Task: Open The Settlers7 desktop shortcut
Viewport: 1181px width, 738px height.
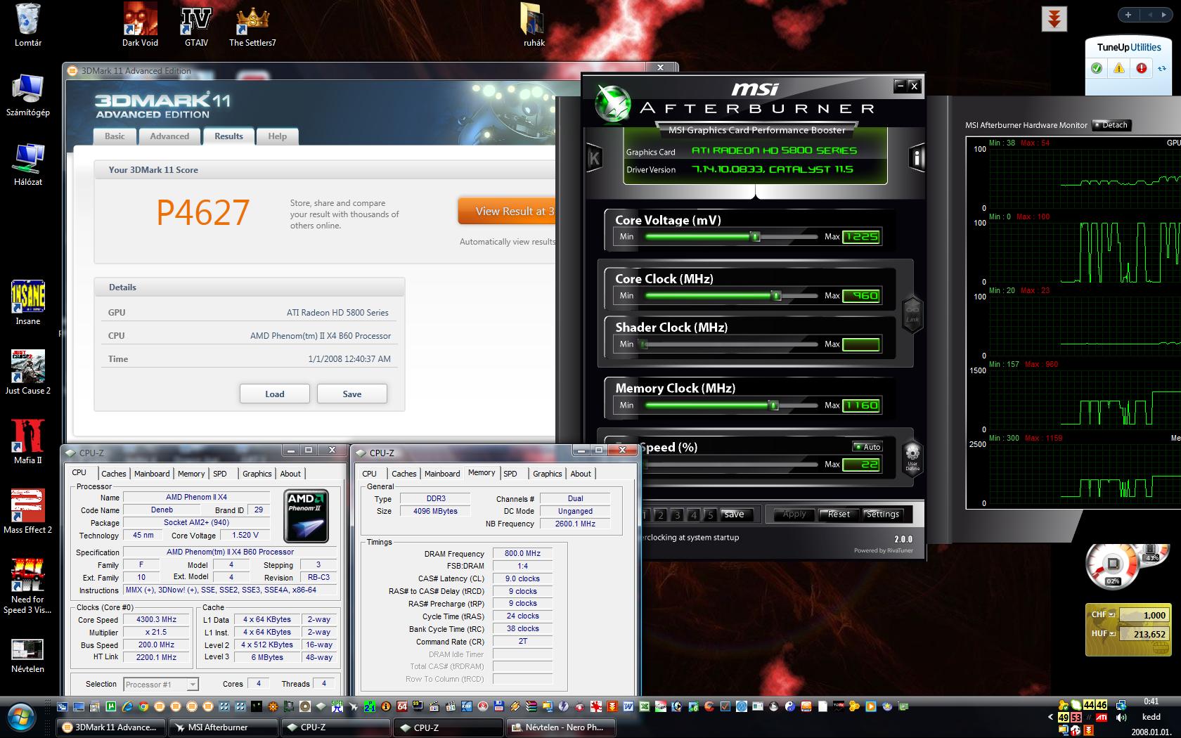Action: pos(252,25)
